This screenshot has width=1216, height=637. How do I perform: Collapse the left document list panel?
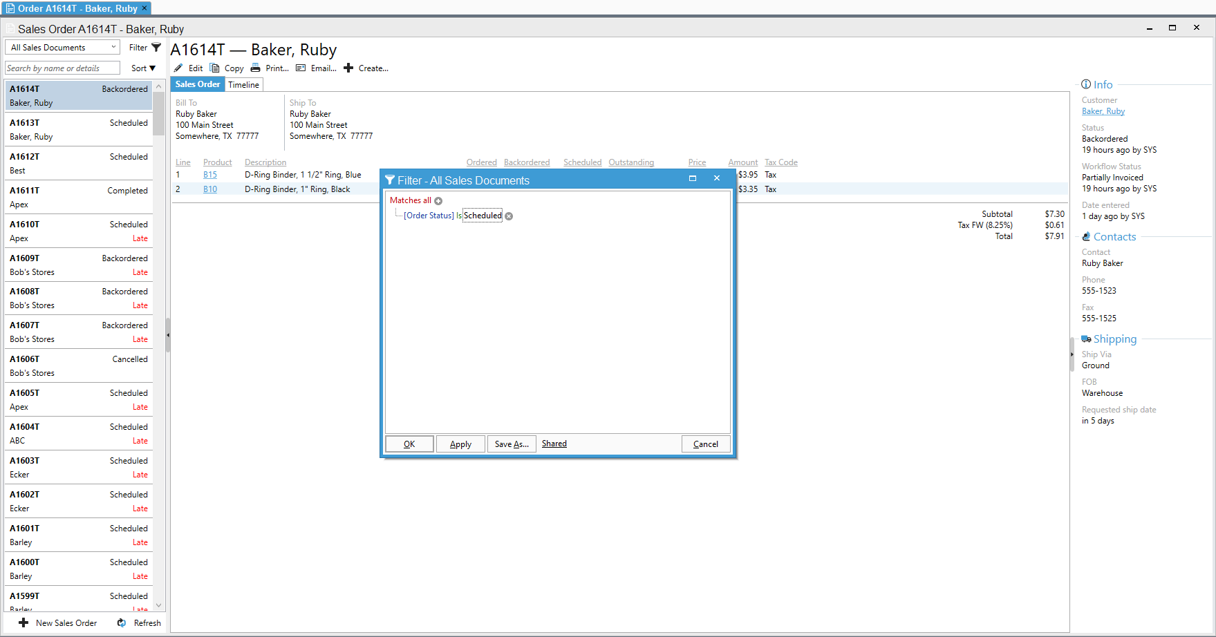[168, 335]
